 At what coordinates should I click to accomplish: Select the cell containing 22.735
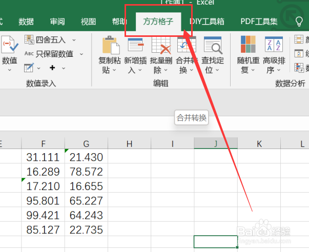point(86,229)
